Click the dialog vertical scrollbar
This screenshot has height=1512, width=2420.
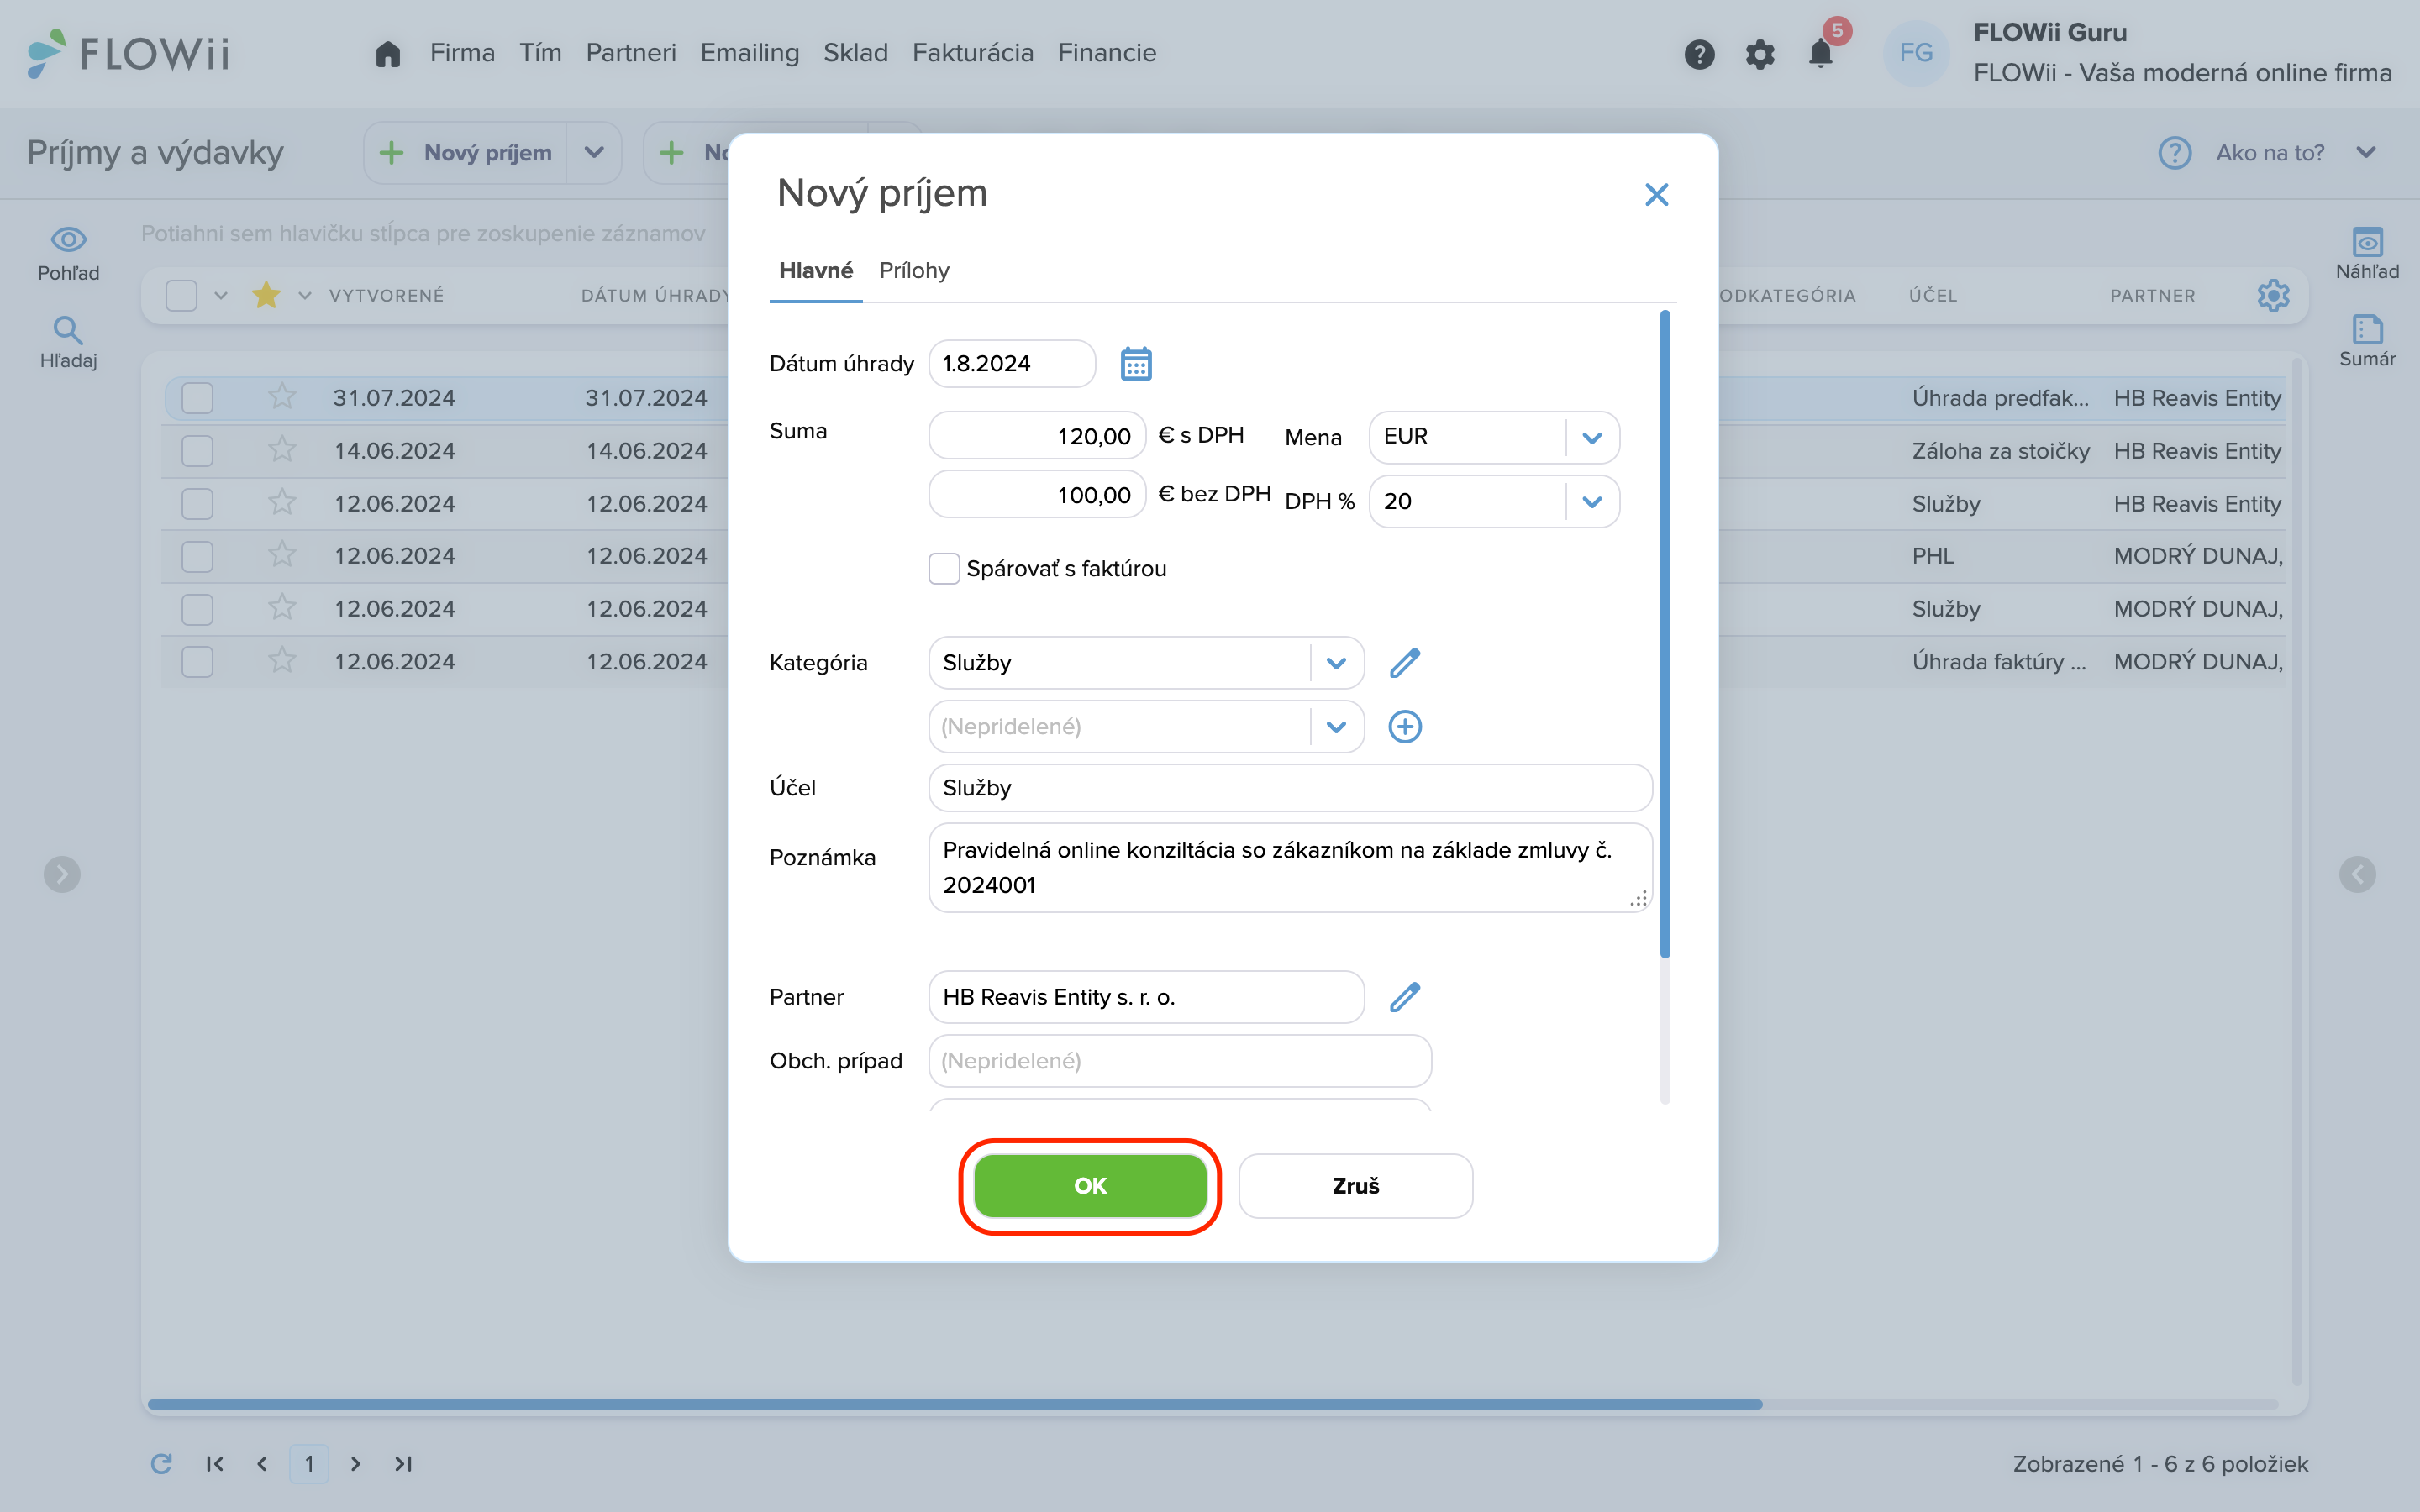(x=1665, y=633)
